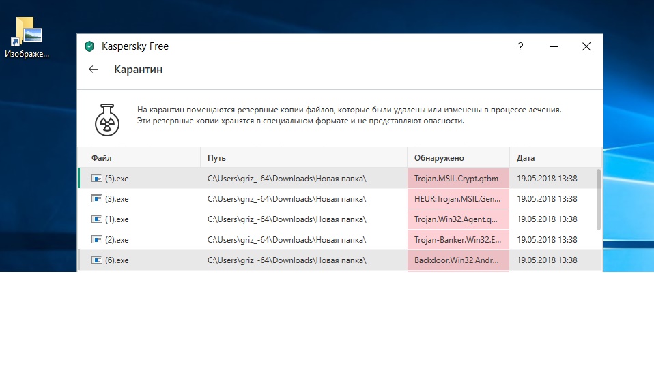The image size is (654, 368).
Task: Open the help question mark button
Action: click(520, 46)
